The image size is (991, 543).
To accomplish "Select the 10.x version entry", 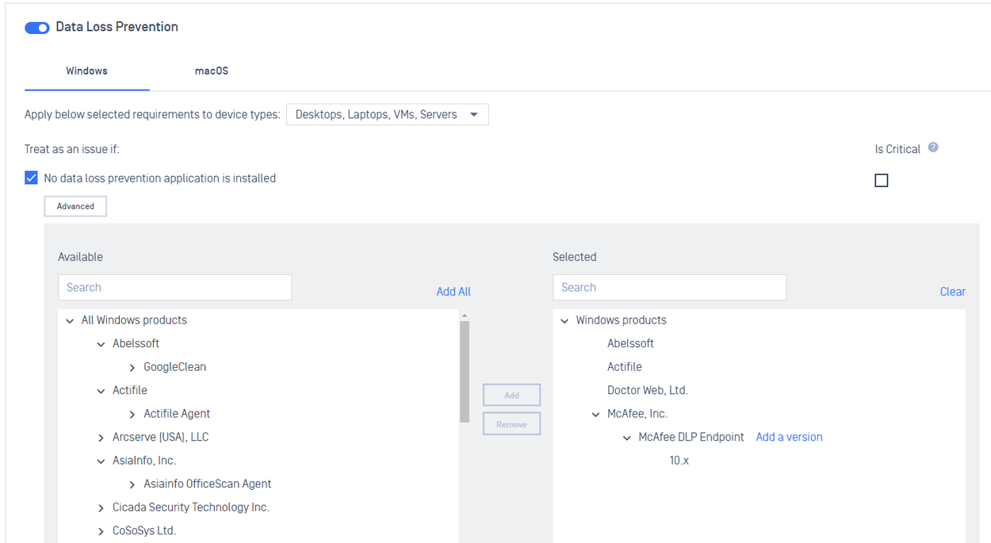I will point(679,461).
